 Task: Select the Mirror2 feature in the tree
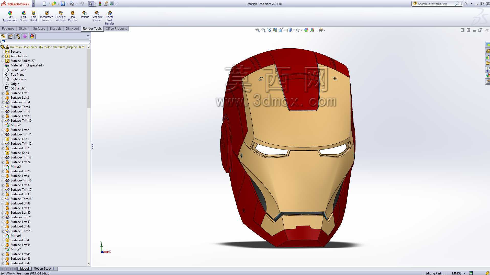[x=16, y=125]
